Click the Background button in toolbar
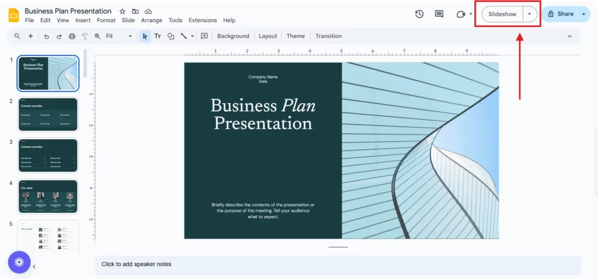The image size is (598, 279). pyautogui.click(x=233, y=36)
